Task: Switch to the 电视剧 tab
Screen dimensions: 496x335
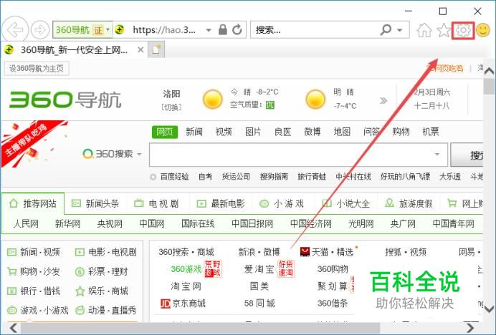Action: point(156,203)
